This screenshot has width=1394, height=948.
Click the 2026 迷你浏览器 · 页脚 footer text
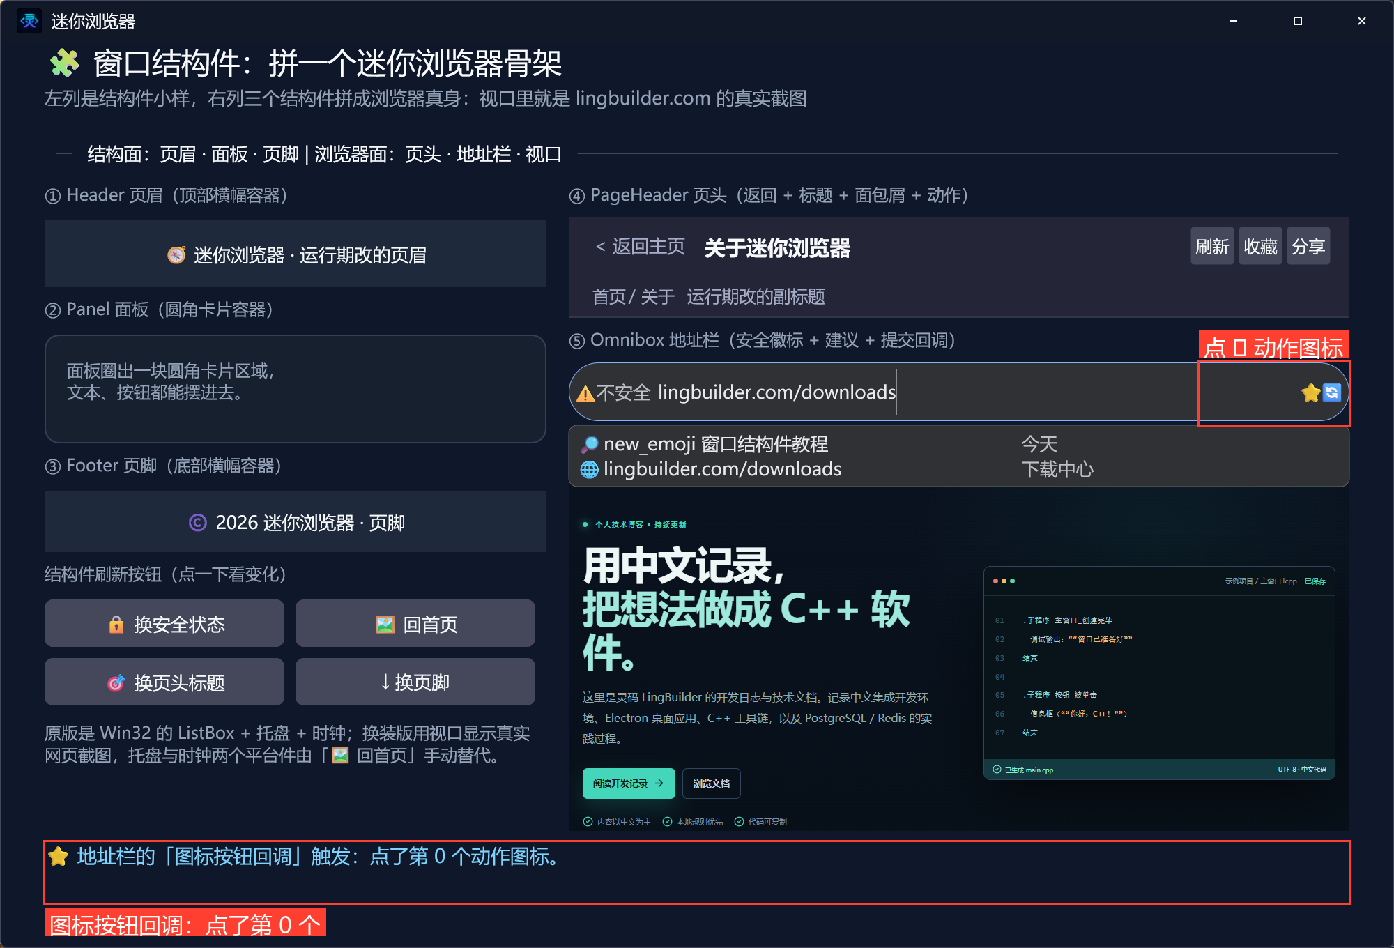click(310, 523)
